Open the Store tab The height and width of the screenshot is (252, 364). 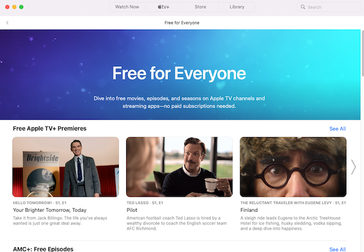click(200, 7)
